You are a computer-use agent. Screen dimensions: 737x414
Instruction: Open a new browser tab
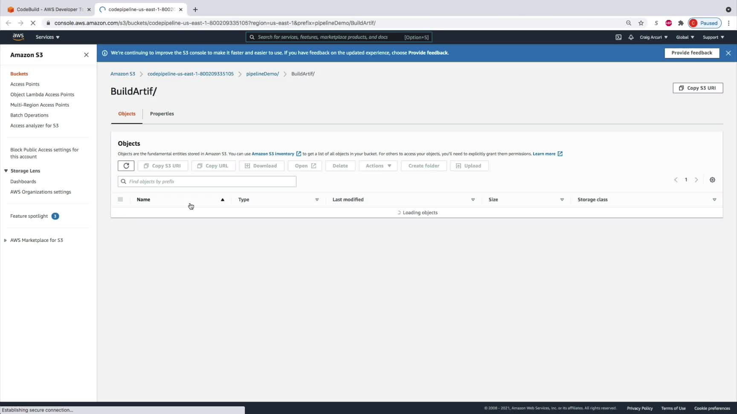[195, 9]
